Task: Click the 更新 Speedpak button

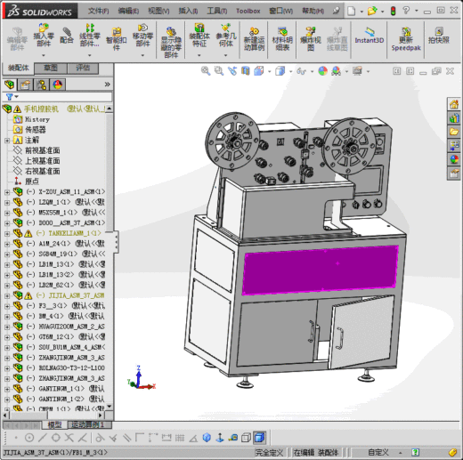Action: click(406, 39)
